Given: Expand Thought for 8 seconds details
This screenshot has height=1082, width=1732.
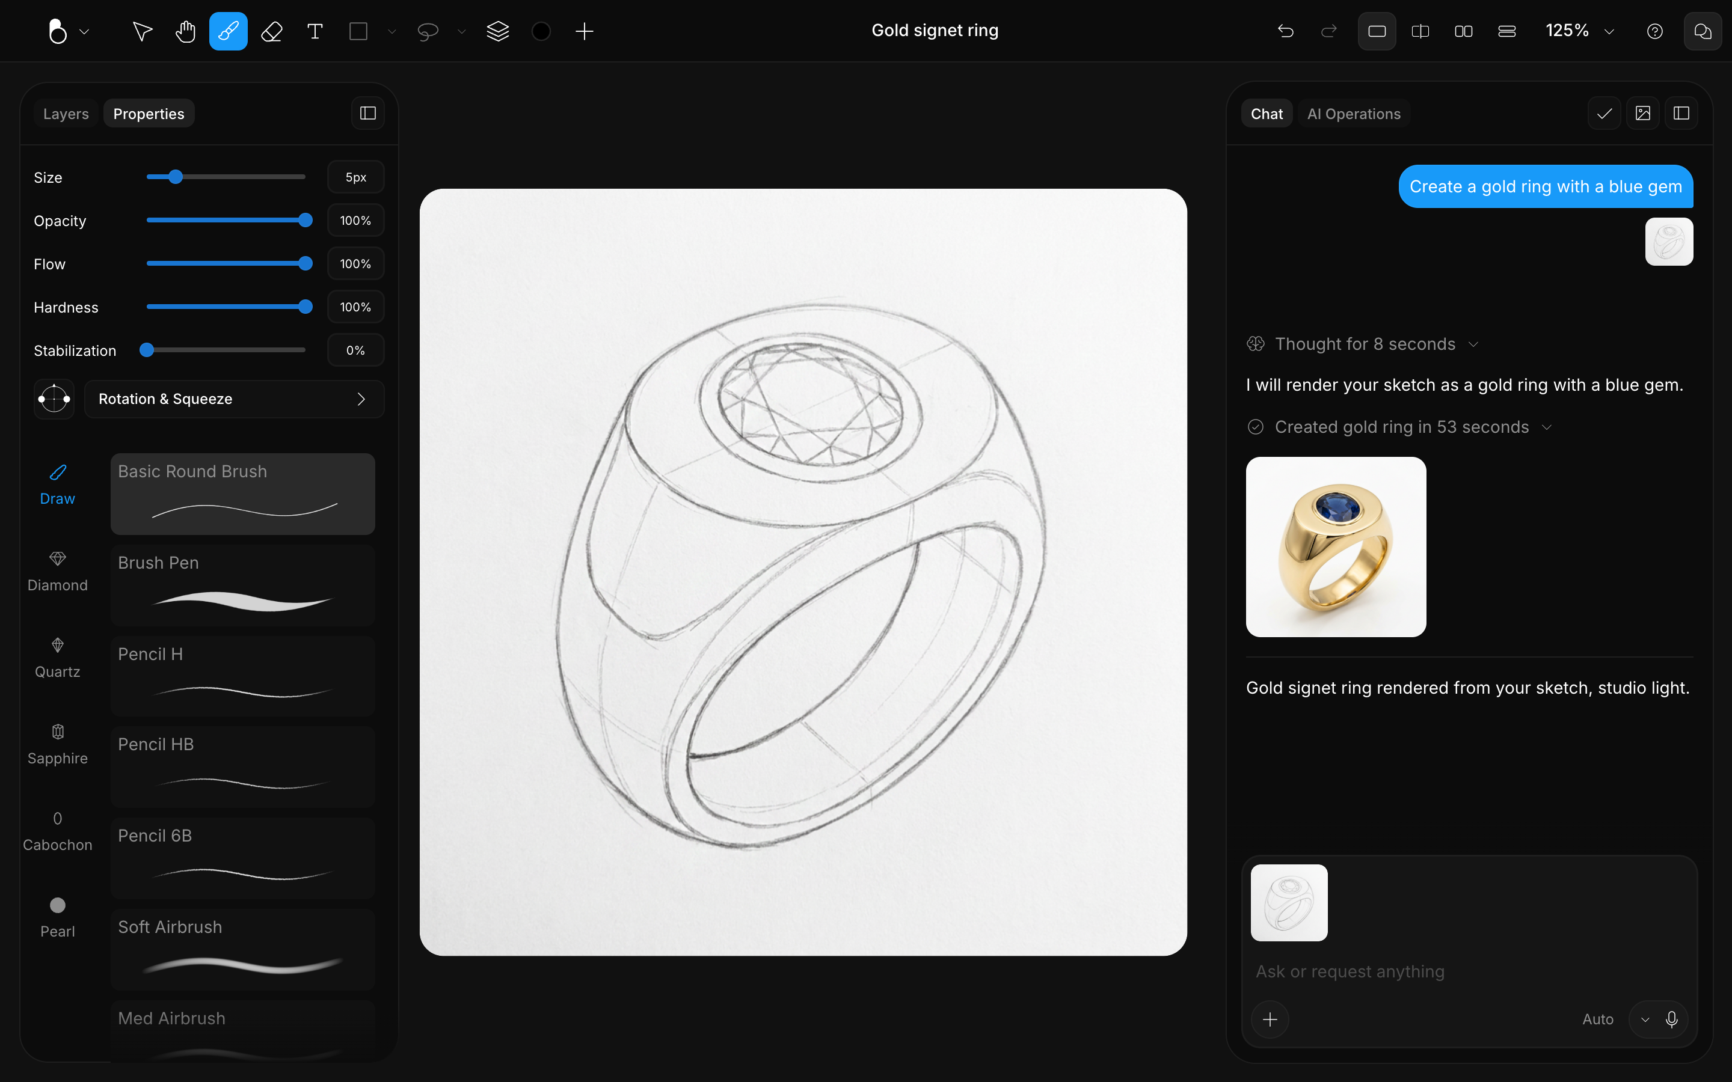Looking at the screenshot, I should (x=1363, y=344).
